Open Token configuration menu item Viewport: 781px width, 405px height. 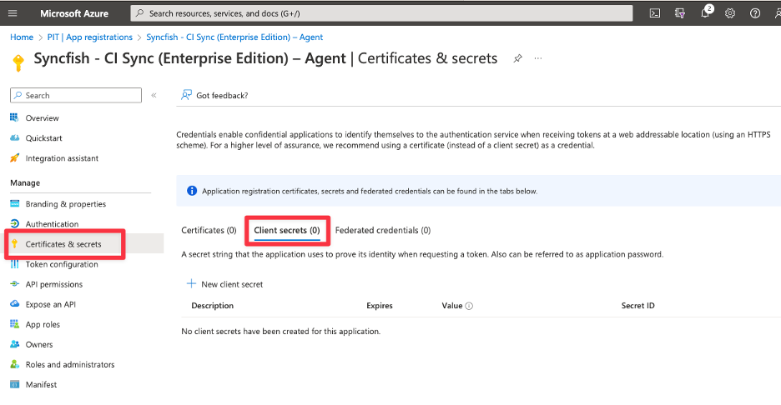tap(62, 264)
